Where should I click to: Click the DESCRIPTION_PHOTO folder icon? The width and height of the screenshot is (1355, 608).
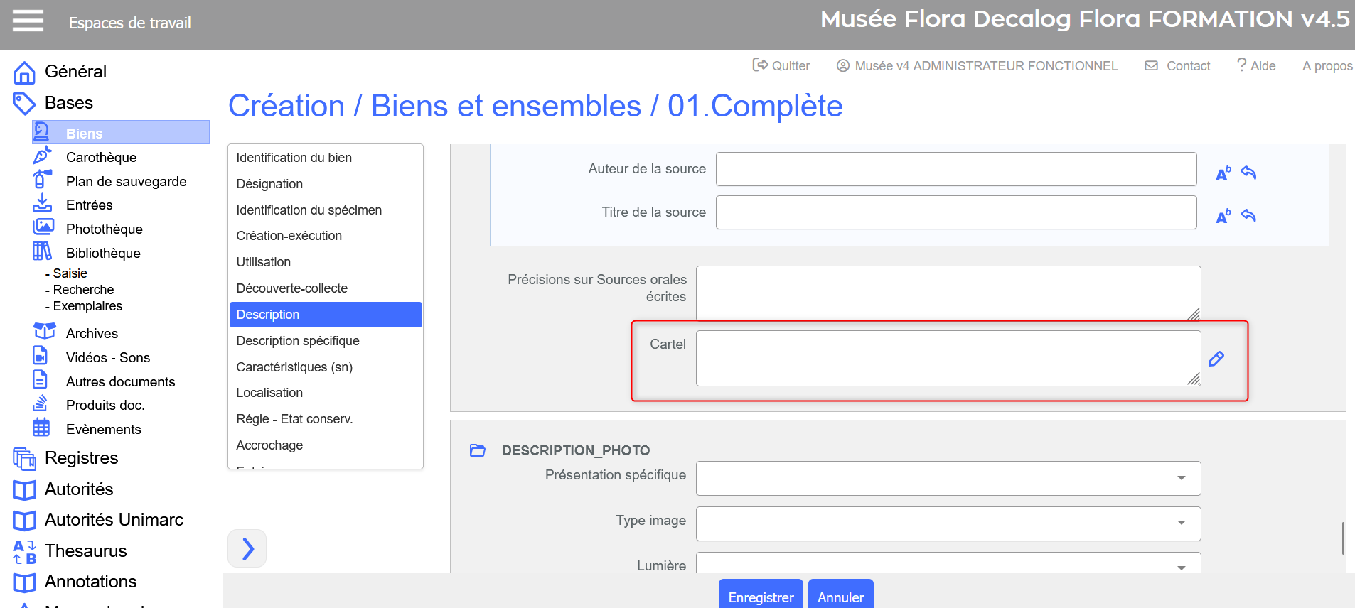pos(478,450)
